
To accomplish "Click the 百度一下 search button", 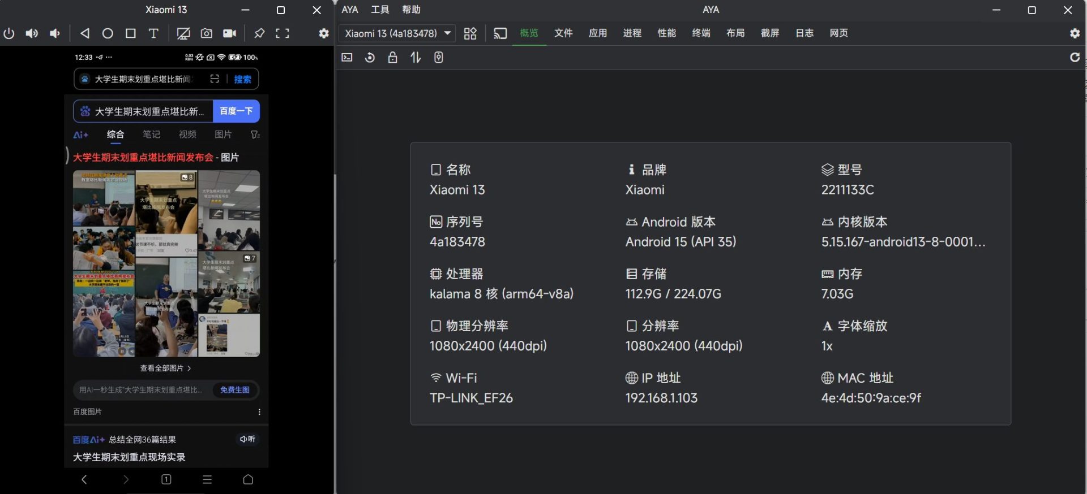I will [x=236, y=111].
